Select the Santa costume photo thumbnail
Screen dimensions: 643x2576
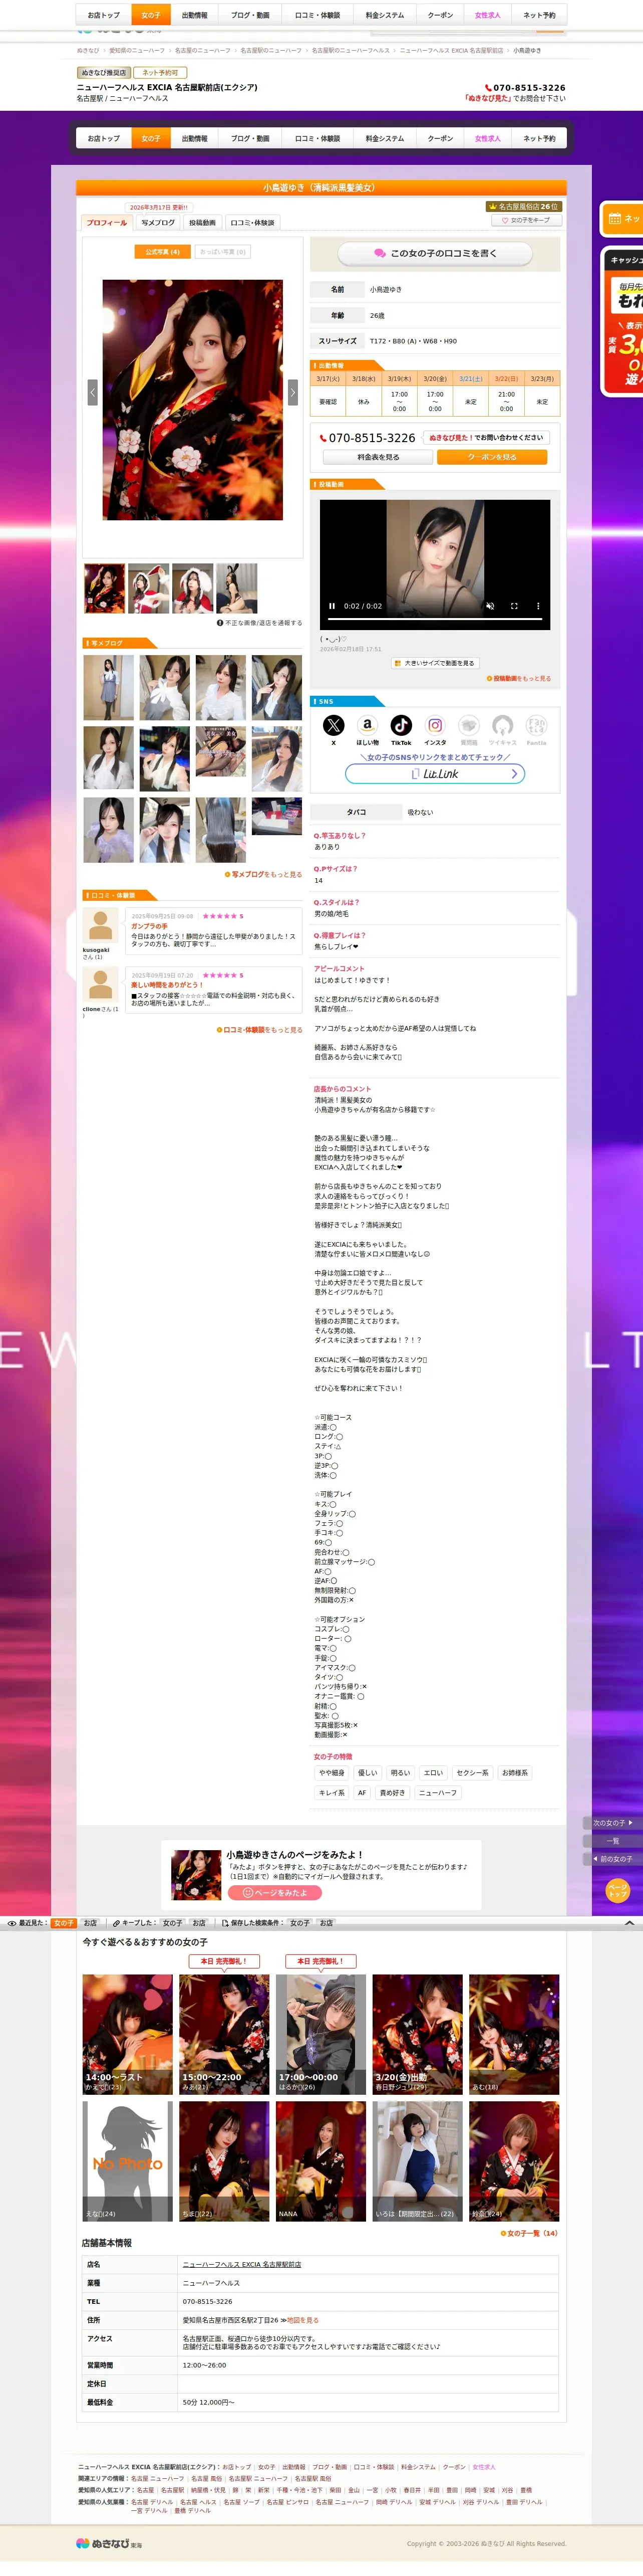tap(149, 588)
